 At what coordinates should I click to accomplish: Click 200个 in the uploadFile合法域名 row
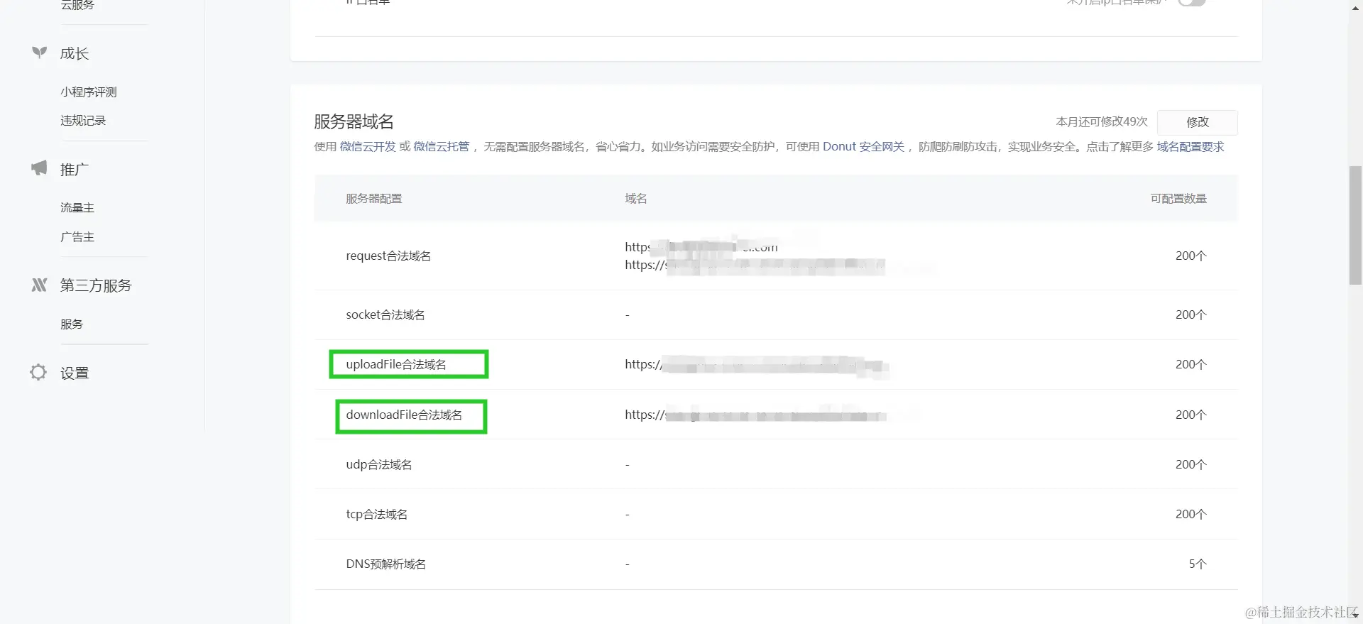[x=1191, y=364]
